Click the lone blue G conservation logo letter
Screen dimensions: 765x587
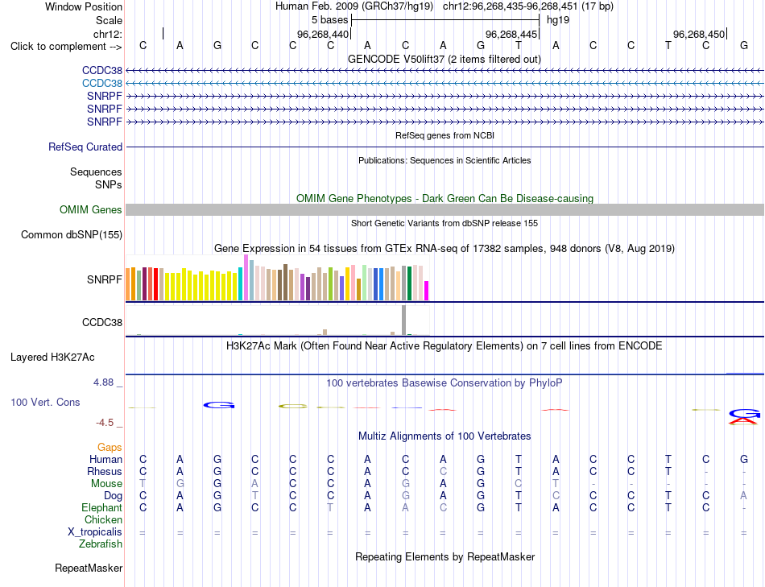[x=219, y=405]
